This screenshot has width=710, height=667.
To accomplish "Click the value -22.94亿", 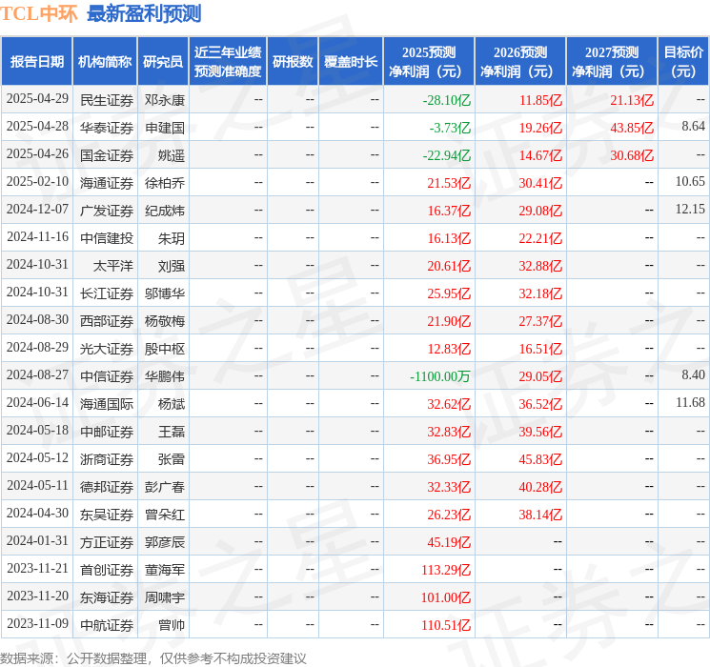I will click(x=446, y=155).
